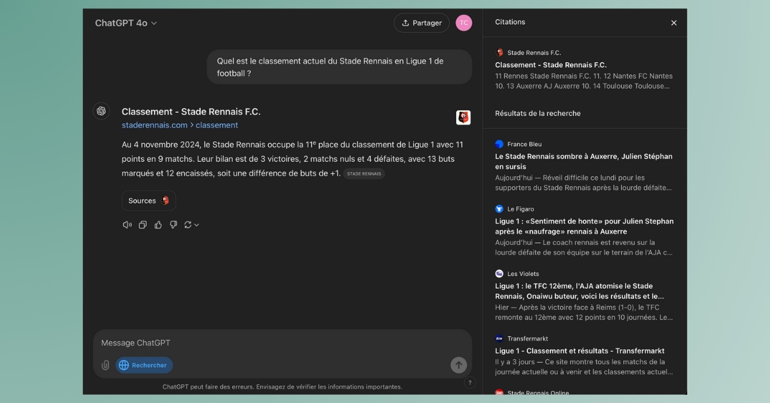The width and height of the screenshot is (770, 403).
Task: Click the Citations panel title
Action: pyautogui.click(x=510, y=22)
